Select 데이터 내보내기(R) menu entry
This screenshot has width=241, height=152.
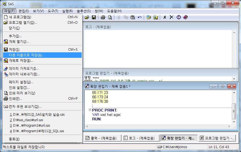pyautogui.click(x=42, y=74)
